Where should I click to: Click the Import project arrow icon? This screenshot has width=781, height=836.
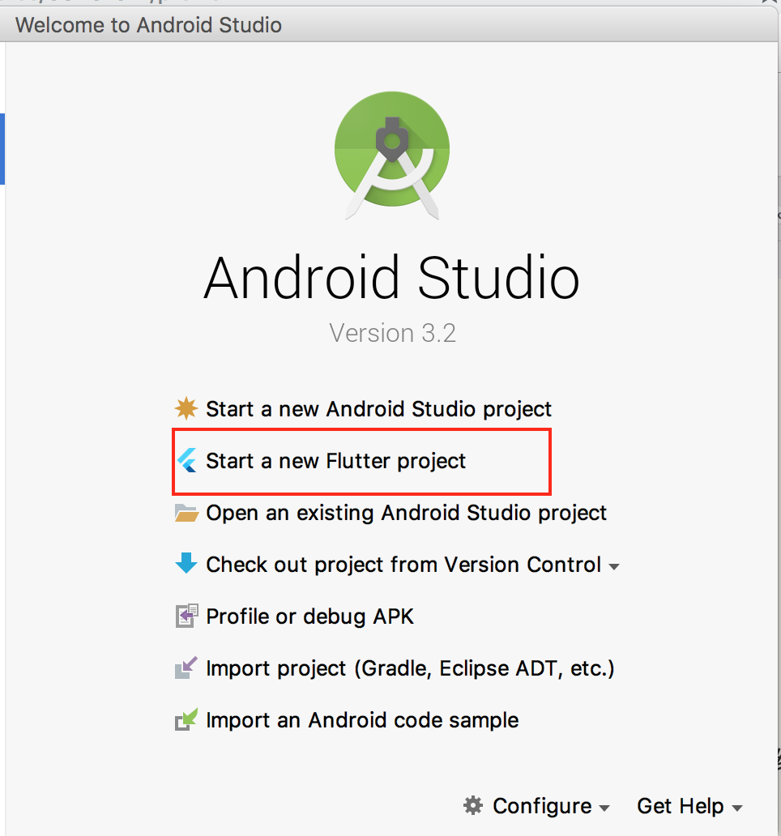[x=186, y=668]
